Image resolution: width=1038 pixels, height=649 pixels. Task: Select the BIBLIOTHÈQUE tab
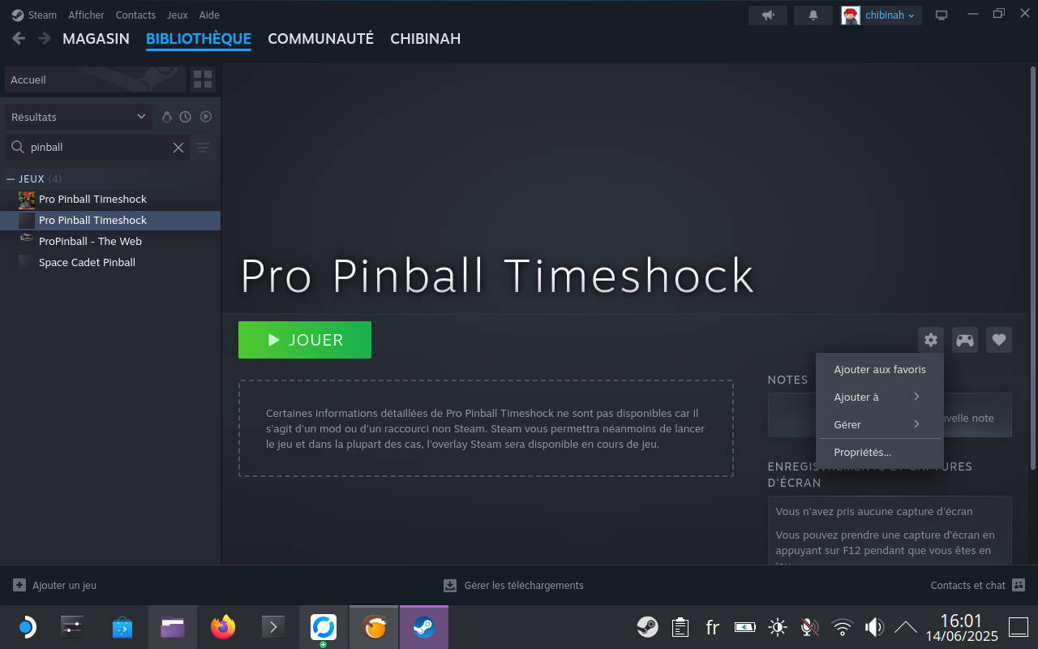click(199, 38)
